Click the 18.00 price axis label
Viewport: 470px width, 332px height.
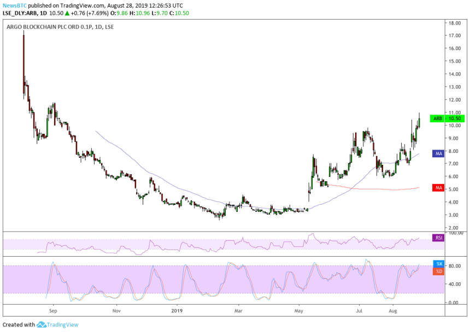(455, 23)
